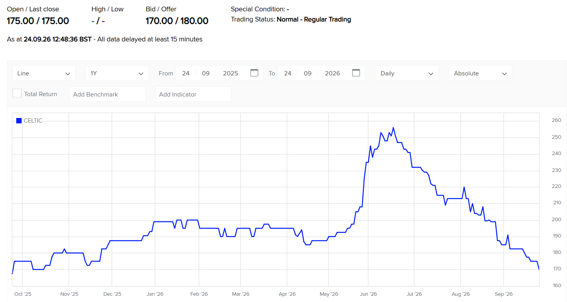Click the CELTIC legend label
This screenshot has width=567, height=302.
[x=33, y=121]
